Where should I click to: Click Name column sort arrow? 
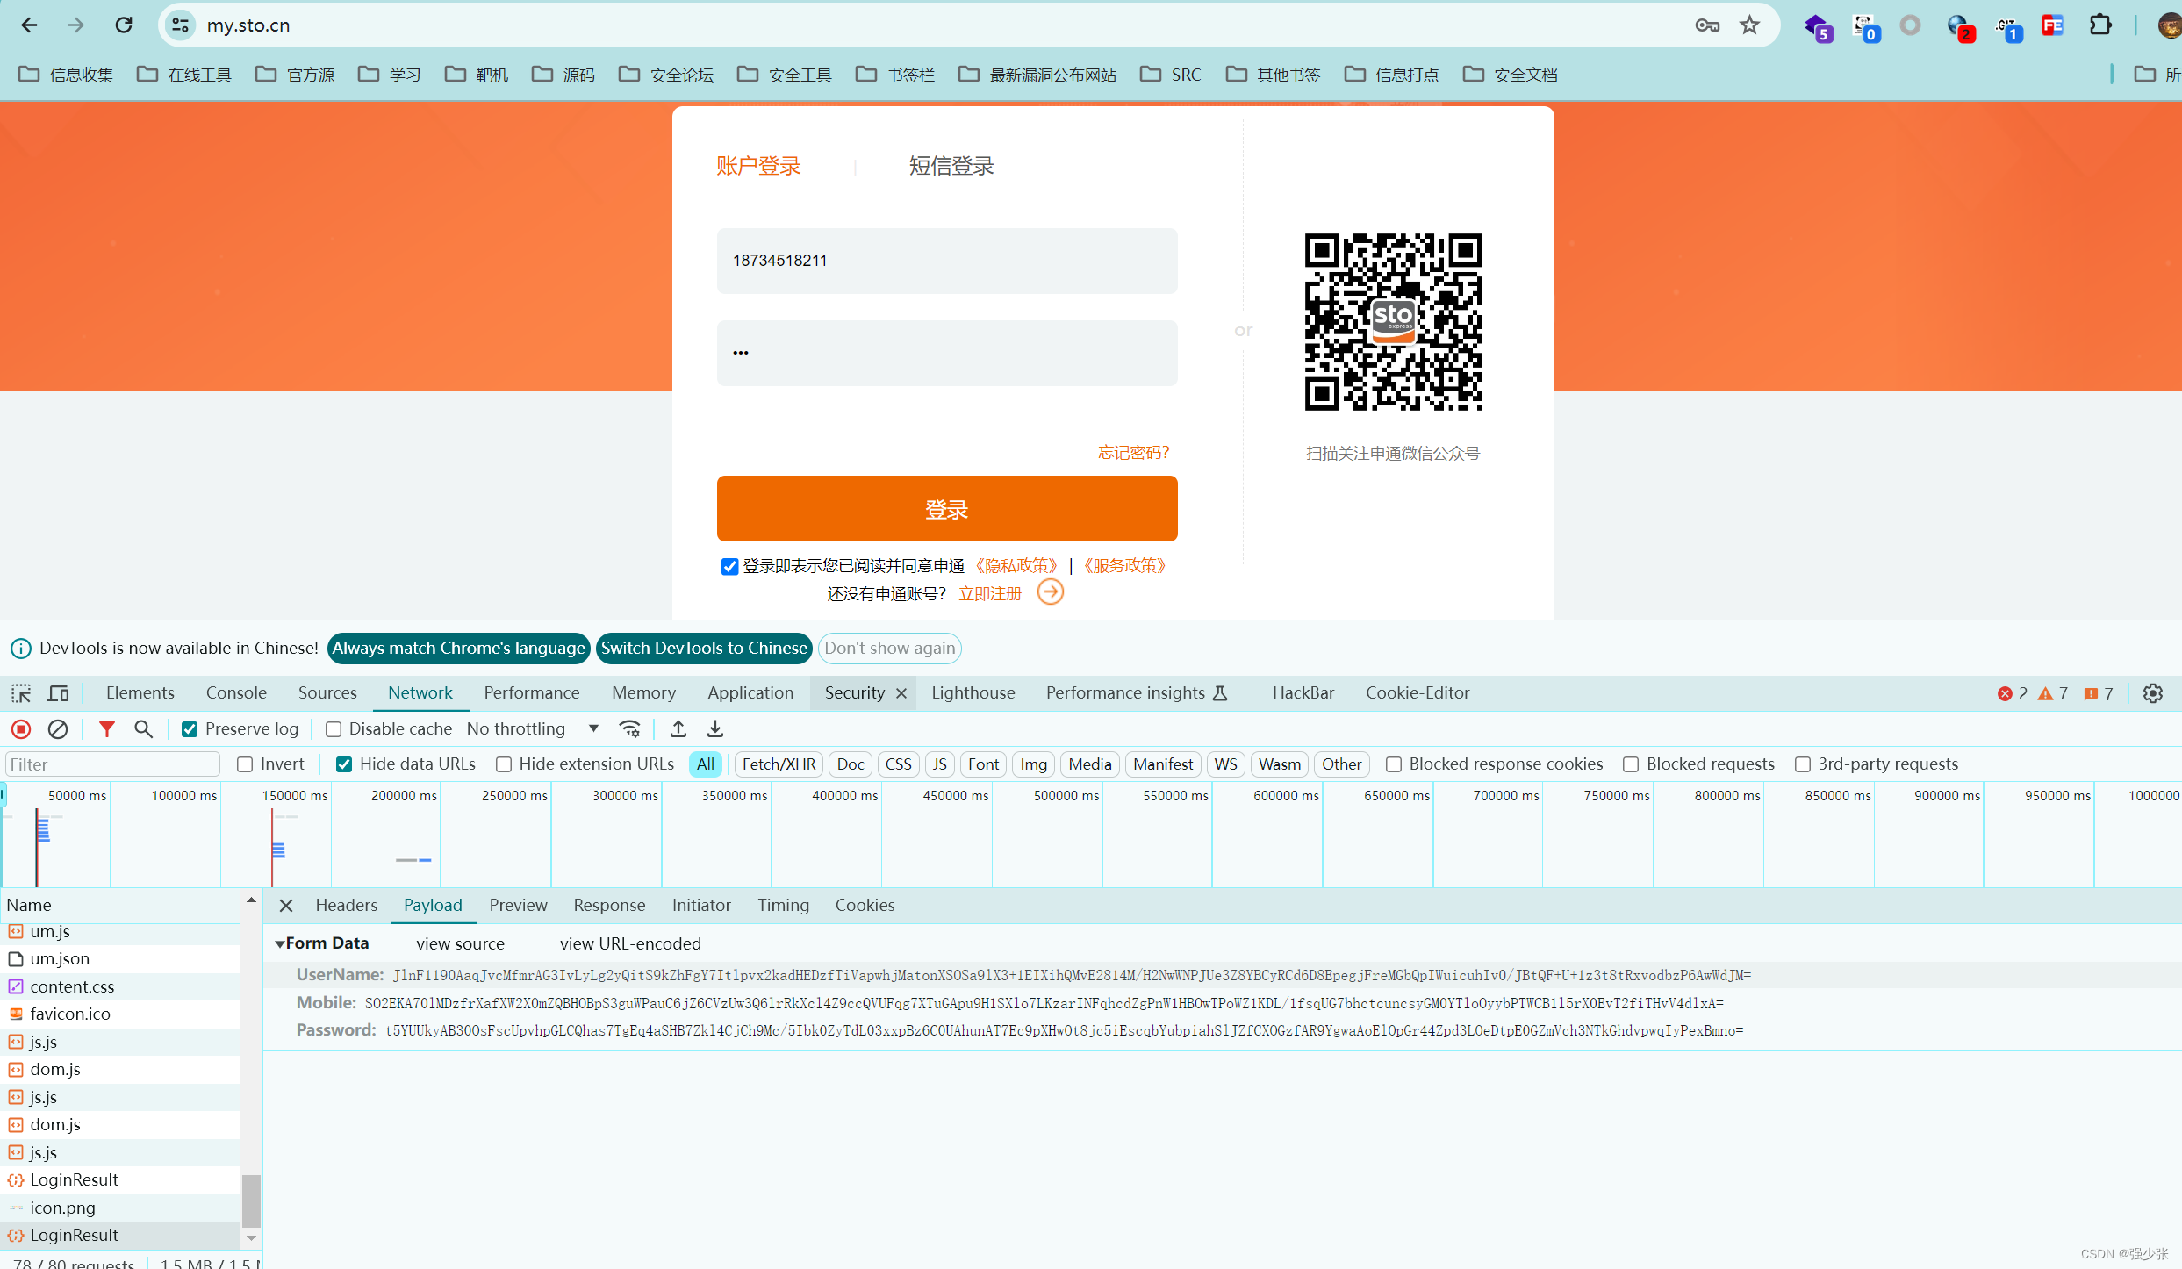pos(251,901)
